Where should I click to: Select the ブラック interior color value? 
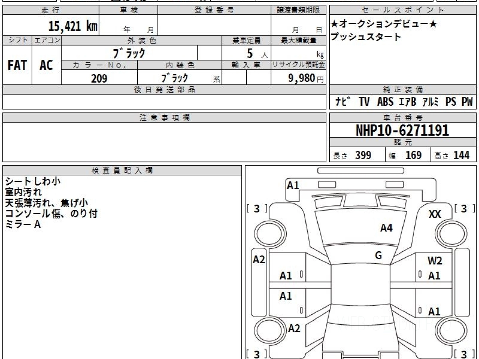[174, 78]
